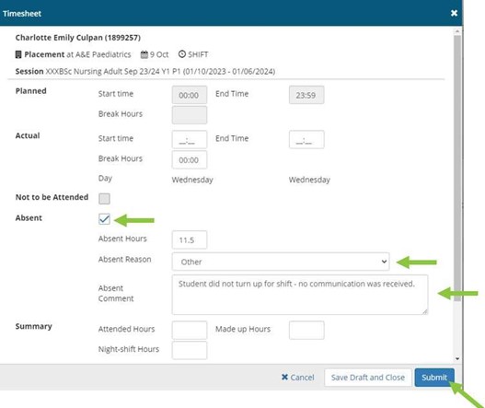The width and height of the screenshot is (485, 408).
Task: Uncheck the Absent checkbox
Action: coord(104,219)
